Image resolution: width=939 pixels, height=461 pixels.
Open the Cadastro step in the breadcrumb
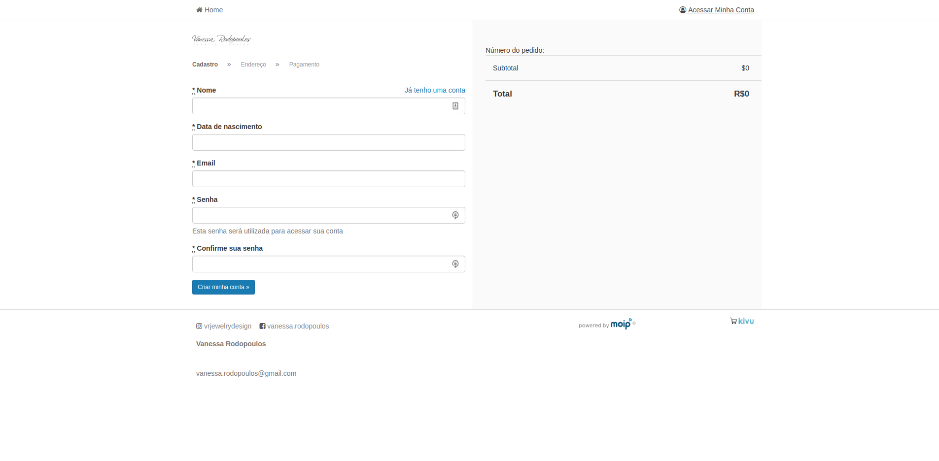(x=205, y=64)
